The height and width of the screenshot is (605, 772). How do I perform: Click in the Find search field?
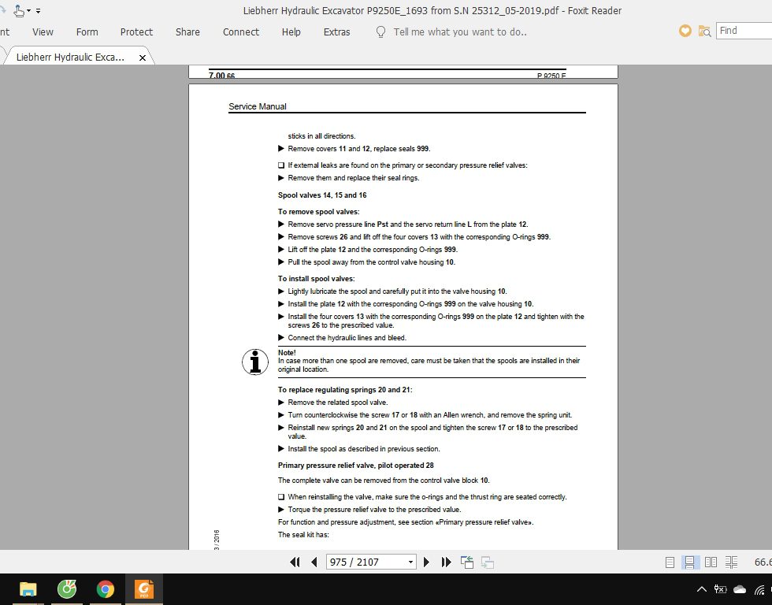coord(744,31)
